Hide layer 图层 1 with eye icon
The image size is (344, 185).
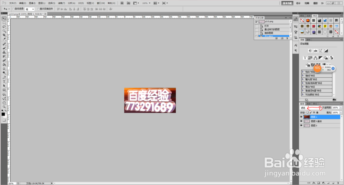[301, 117]
